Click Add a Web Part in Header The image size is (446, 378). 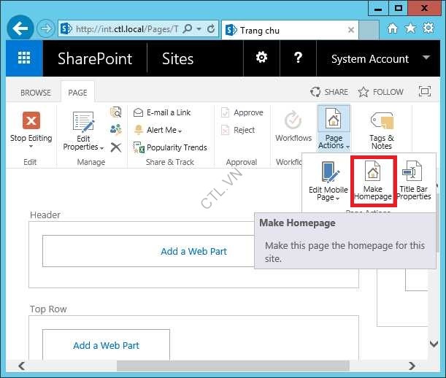point(193,251)
